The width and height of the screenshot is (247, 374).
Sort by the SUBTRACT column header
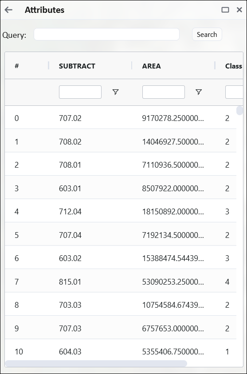tap(77, 66)
